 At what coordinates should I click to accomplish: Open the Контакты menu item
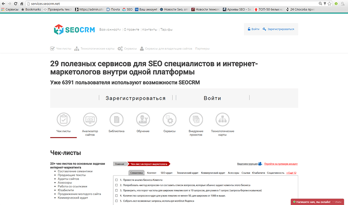coord(150,30)
